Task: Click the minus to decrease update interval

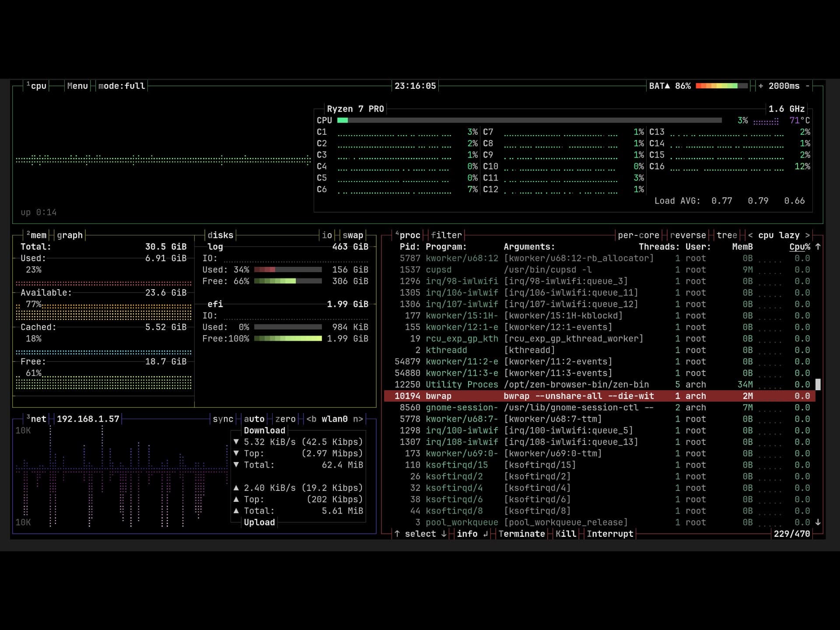Action: click(808, 86)
